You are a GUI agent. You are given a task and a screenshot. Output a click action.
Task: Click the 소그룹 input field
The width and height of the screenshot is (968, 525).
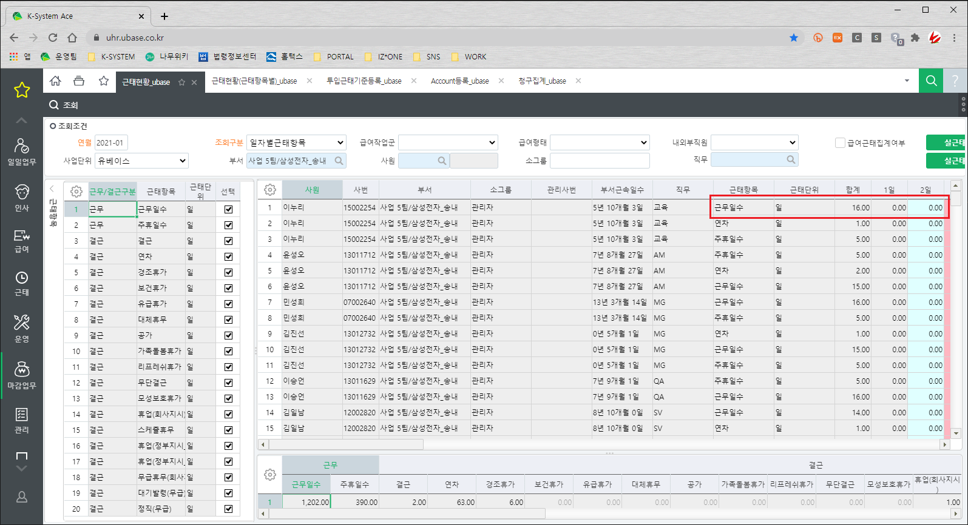(600, 161)
